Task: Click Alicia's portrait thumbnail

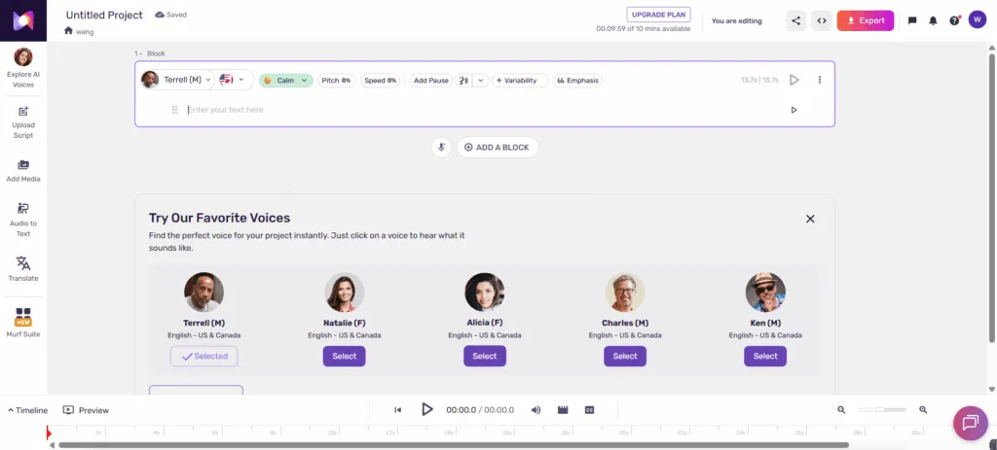Action: click(485, 293)
